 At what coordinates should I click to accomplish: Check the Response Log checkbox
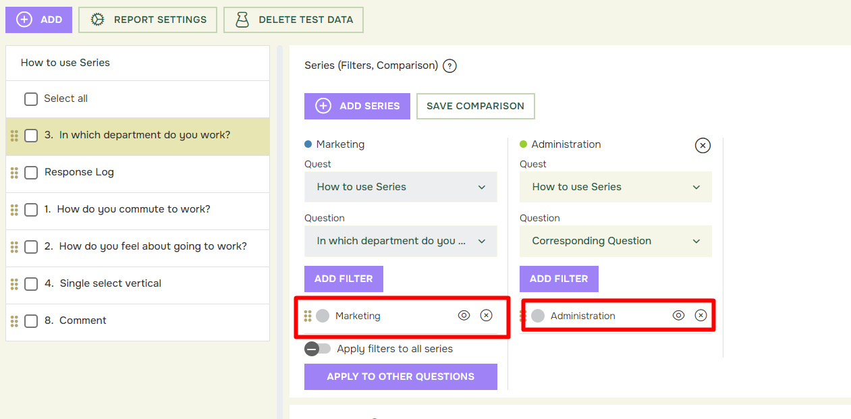click(31, 173)
